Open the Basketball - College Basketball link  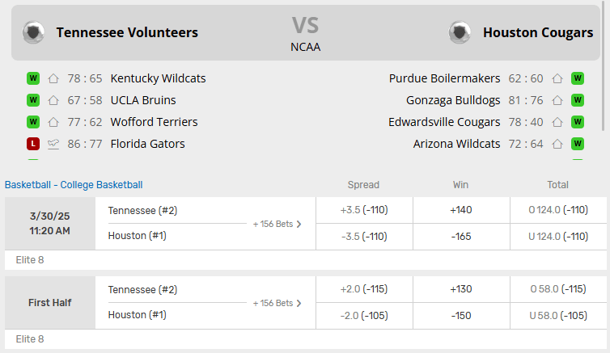pyautogui.click(x=74, y=185)
